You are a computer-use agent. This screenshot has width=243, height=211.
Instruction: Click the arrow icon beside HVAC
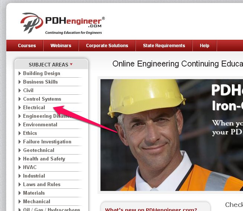coord(20,167)
